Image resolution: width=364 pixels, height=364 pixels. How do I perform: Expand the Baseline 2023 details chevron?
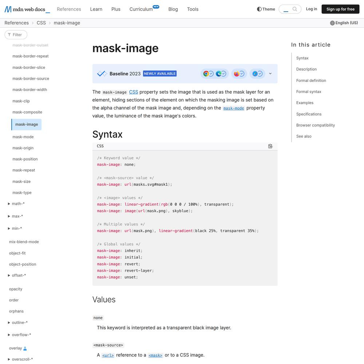270,74
